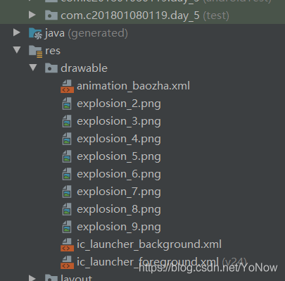Click the explosion_9.png image icon
285x281 pixels.
pyautogui.click(x=67, y=227)
